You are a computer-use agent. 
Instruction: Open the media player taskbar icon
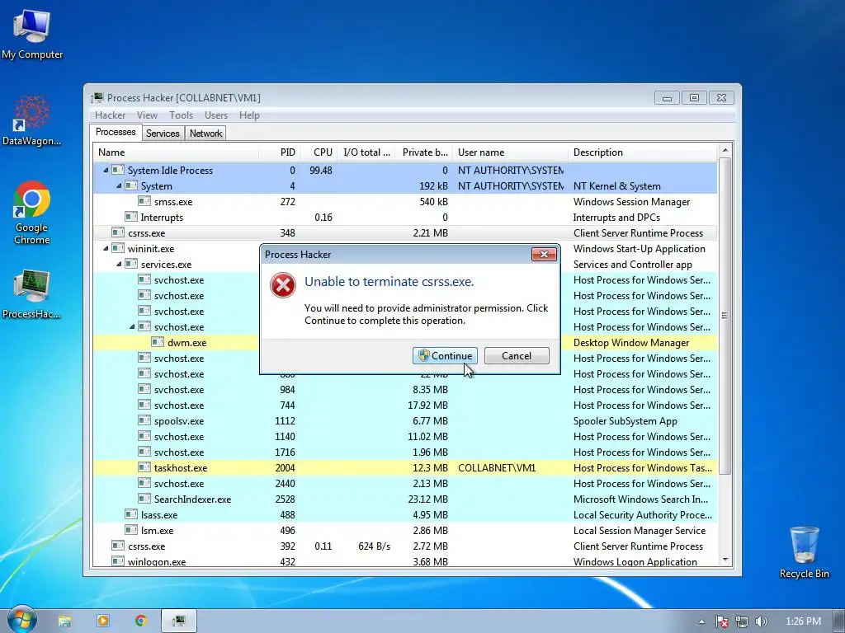[102, 621]
